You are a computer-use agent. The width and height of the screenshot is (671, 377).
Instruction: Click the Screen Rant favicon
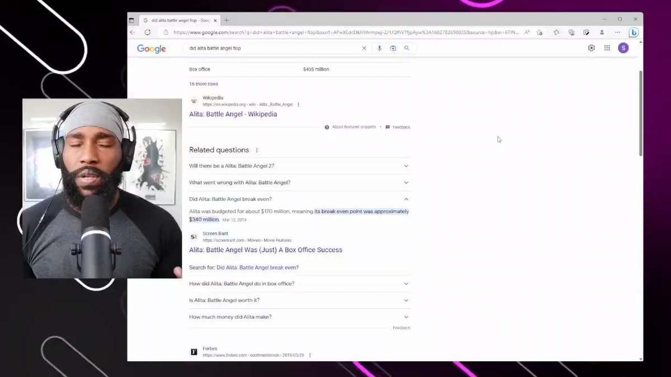pos(194,237)
